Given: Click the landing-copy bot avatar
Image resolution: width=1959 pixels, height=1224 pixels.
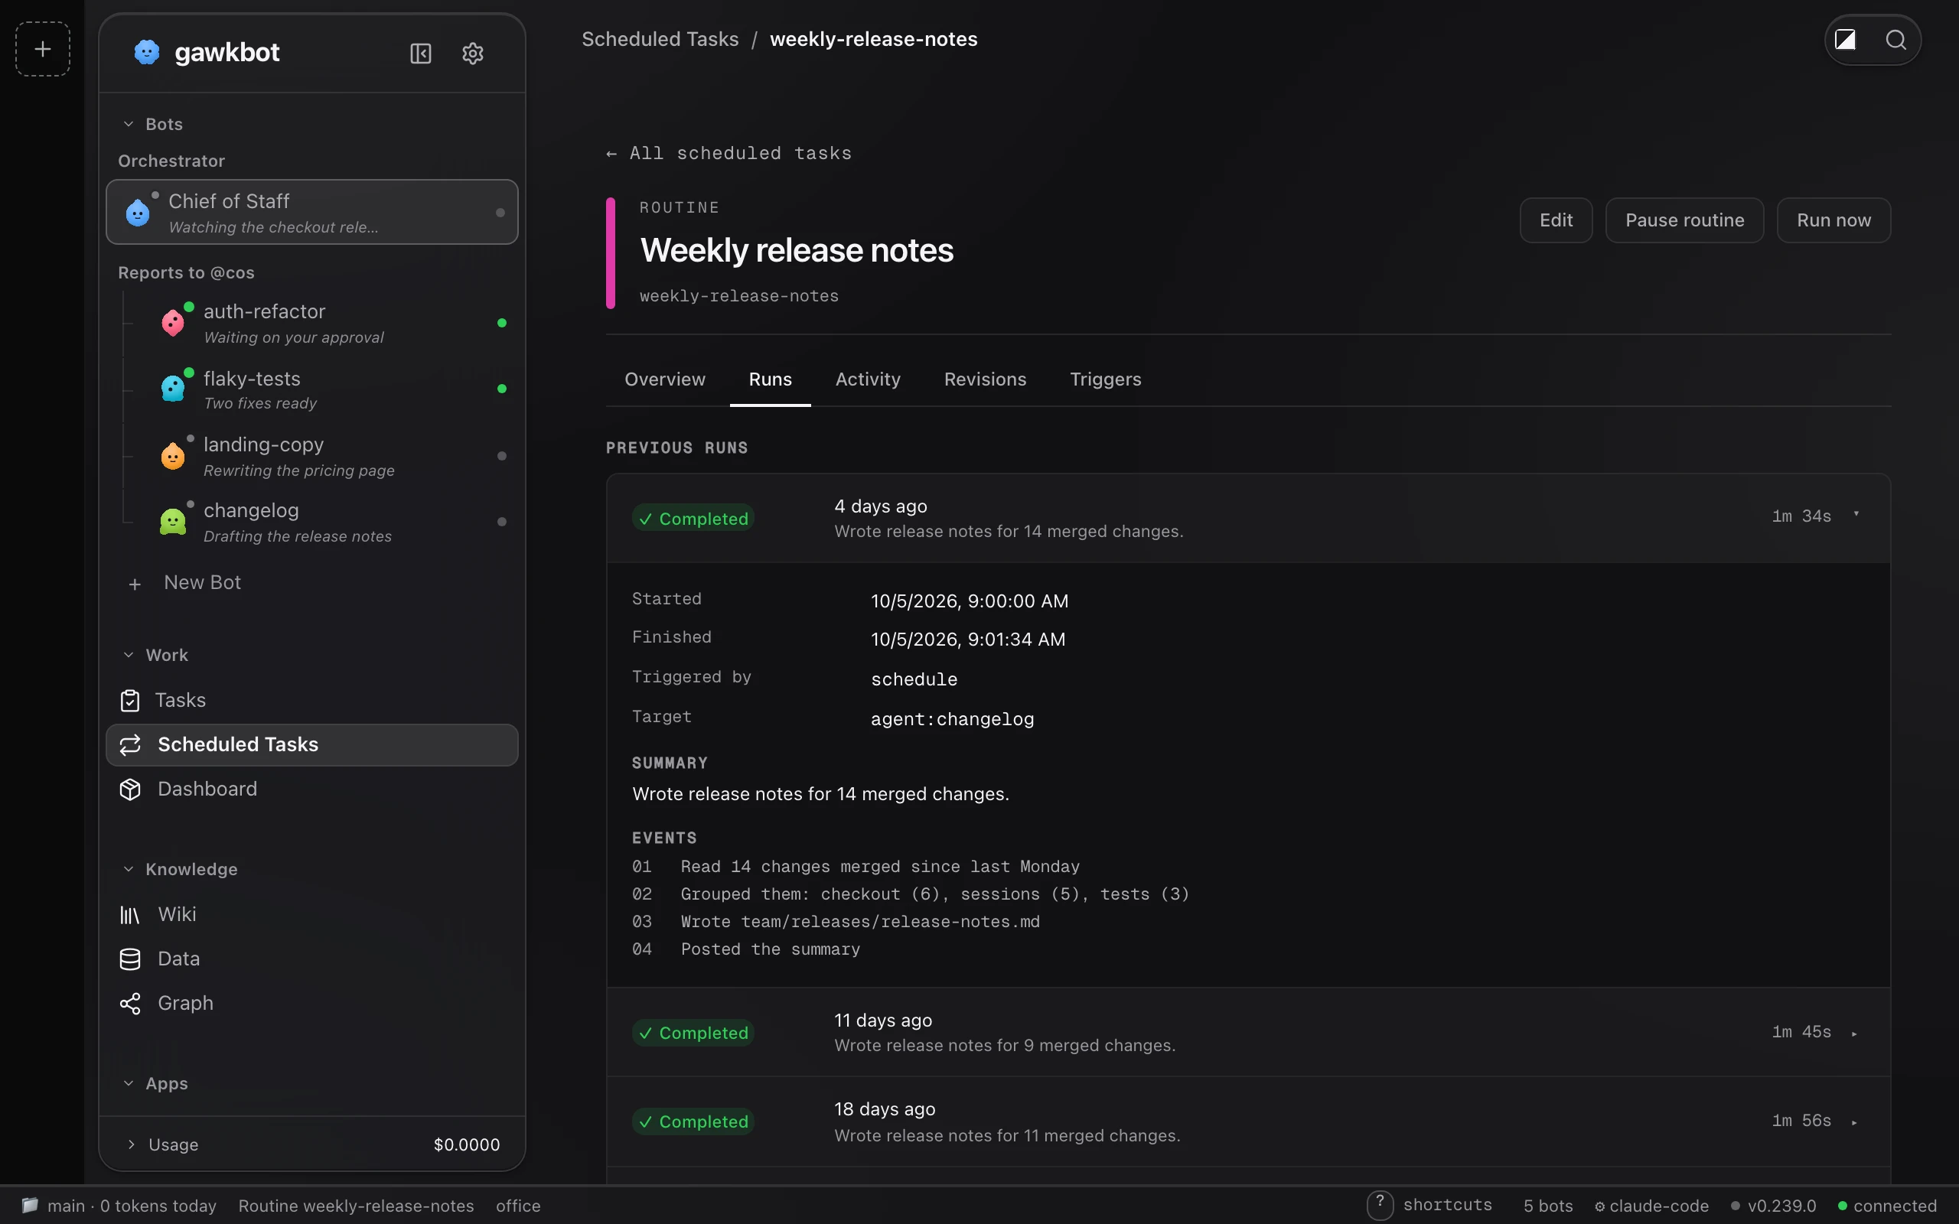Looking at the screenshot, I should pos(173,456).
